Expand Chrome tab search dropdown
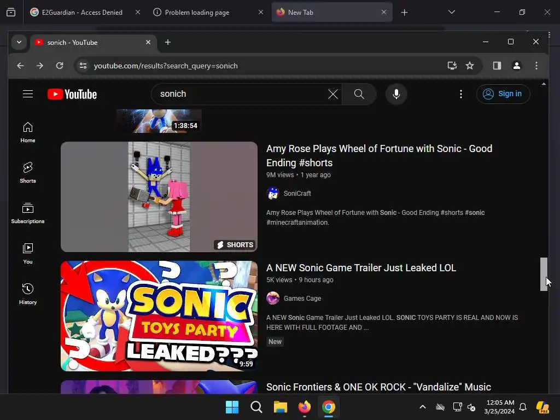Screen dimensions: 560x420 [19, 42]
